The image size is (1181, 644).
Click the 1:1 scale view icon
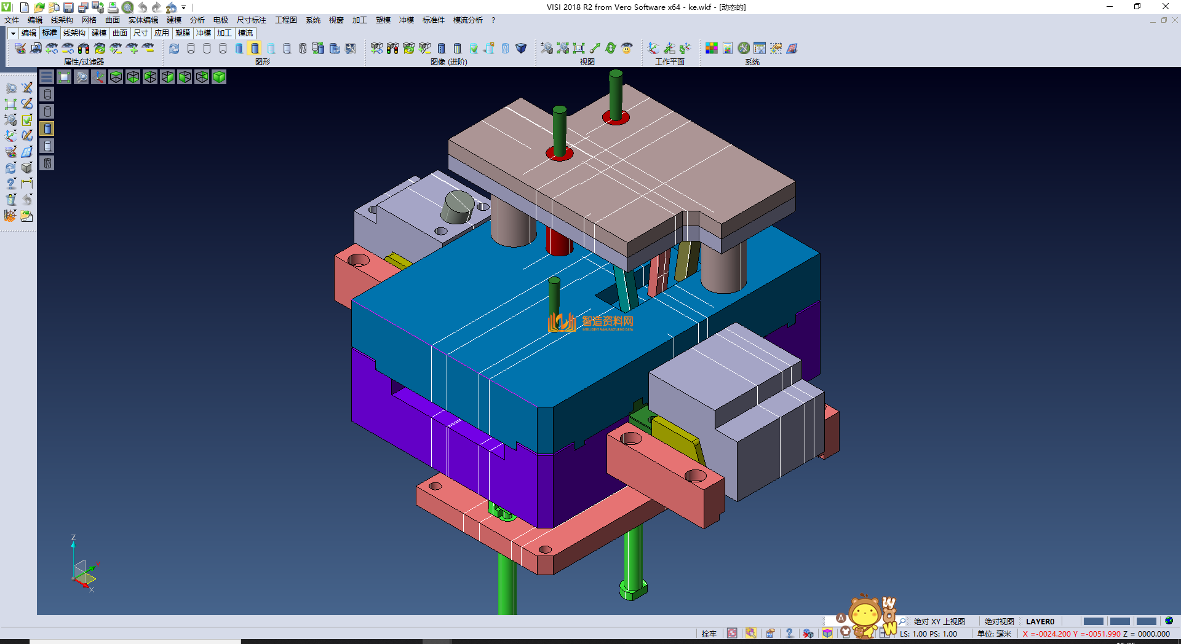[579, 48]
